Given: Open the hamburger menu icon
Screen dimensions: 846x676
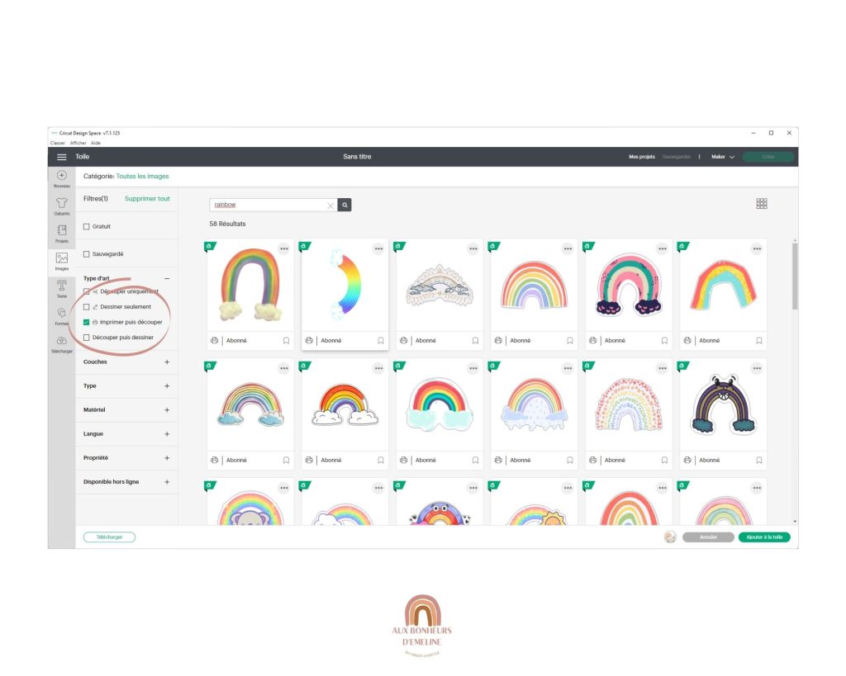Looking at the screenshot, I should point(61,157).
